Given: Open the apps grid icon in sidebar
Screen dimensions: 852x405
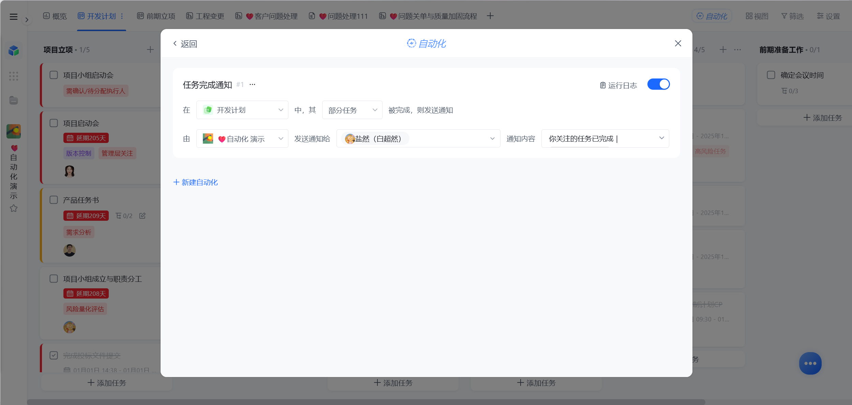Looking at the screenshot, I should coord(14,76).
